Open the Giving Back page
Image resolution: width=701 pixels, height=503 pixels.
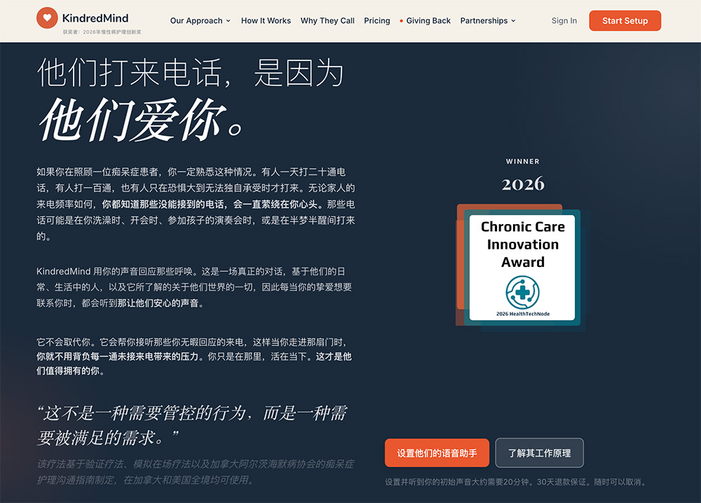click(428, 20)
